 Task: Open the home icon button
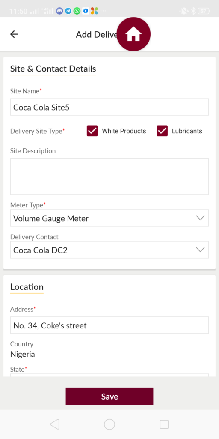click(x=133, y=34)
